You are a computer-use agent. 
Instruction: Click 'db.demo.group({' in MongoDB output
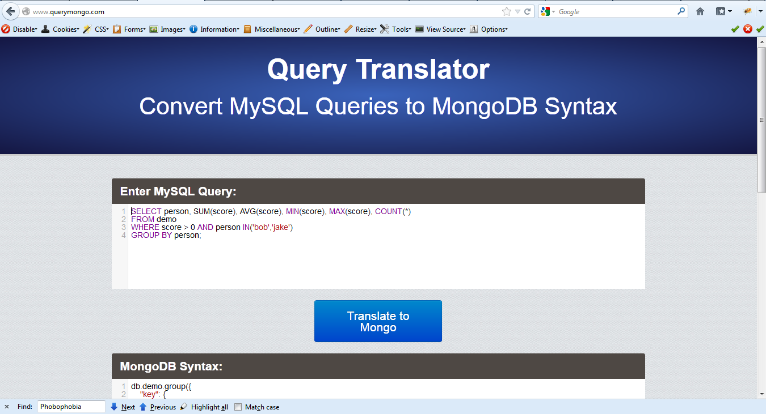click(162, 387)
